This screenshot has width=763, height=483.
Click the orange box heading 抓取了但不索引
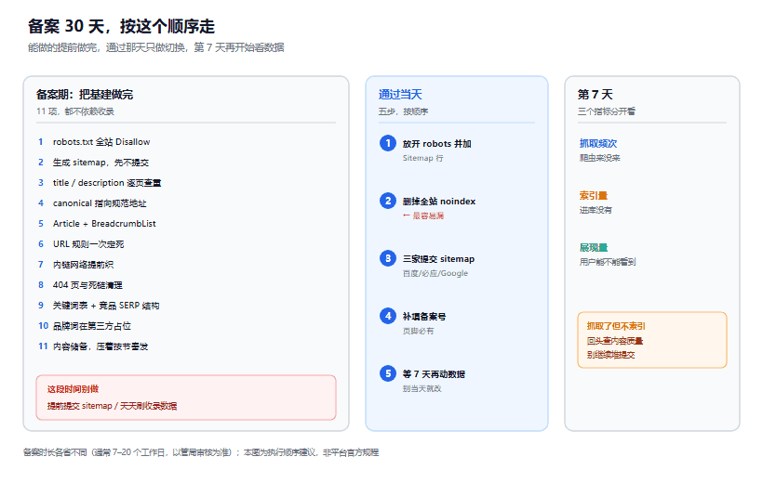click(x=616, y=326)
